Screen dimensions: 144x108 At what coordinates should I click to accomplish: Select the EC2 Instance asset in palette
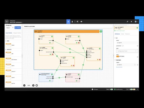(8, 60)
